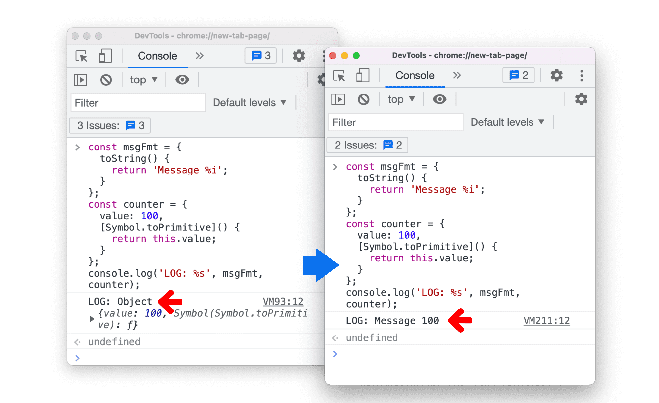The image size is (659, 403).
Task: Open the Console tab in right DevTools
Action: tap(406, 76)
